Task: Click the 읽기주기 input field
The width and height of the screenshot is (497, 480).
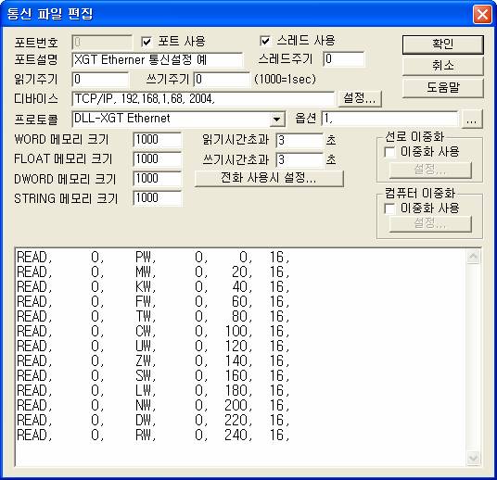Action: [x=100, y=79]
